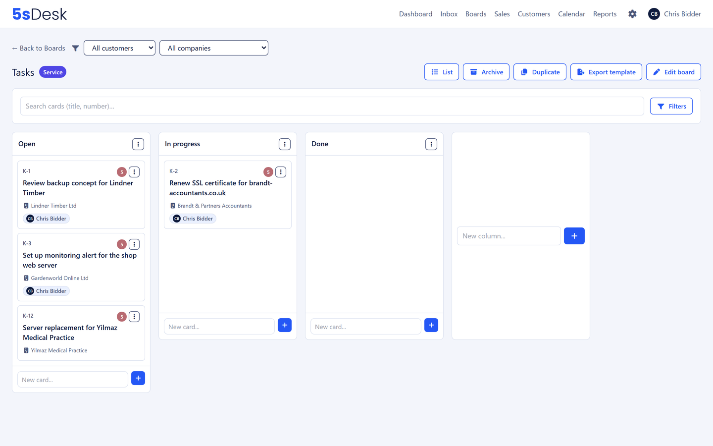Go to Dashboard in top navigation
The image size is (713, 446).
(415, 14)
